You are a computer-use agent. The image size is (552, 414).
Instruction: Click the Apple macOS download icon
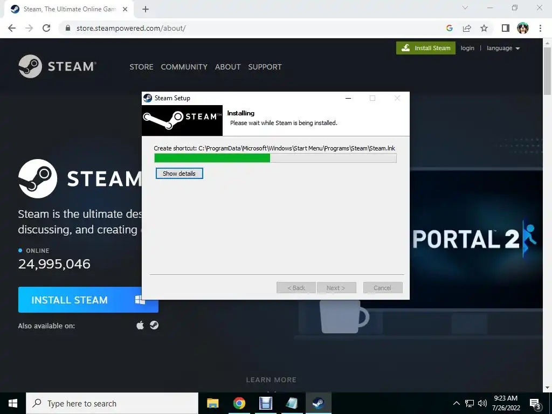(x=140, y=325)
